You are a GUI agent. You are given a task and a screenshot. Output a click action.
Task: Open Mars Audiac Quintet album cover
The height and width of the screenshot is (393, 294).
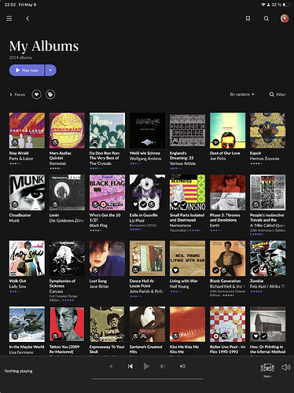67,130
